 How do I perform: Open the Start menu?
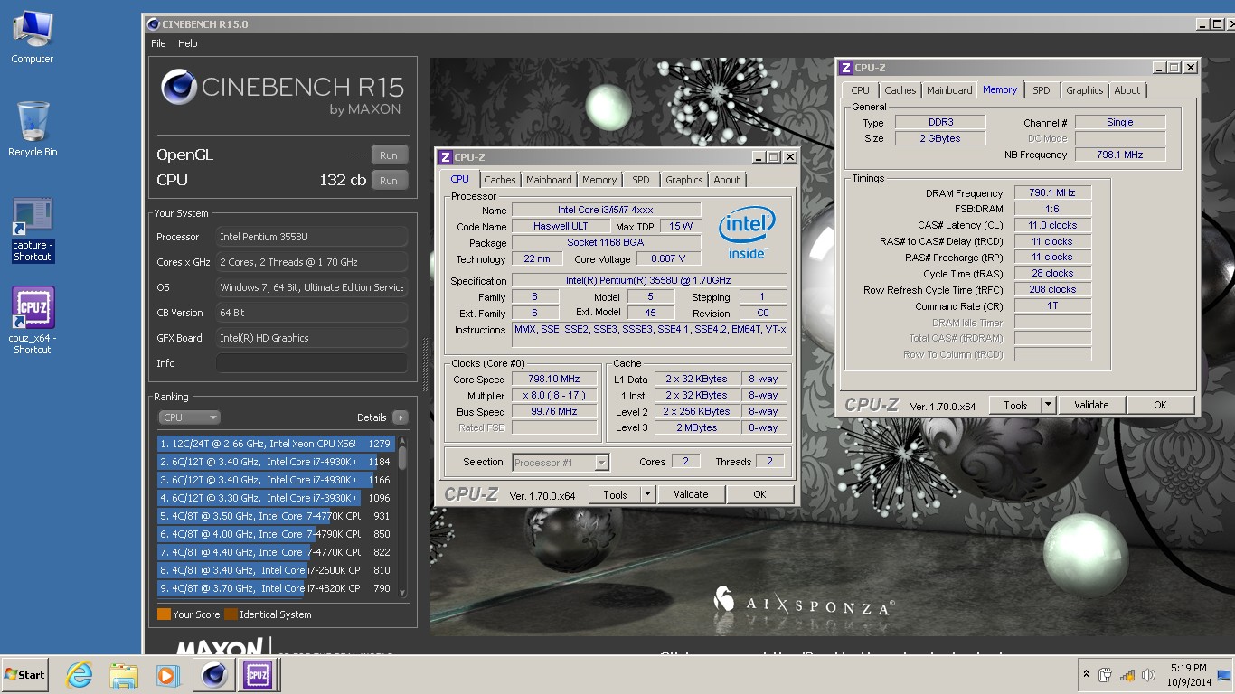[25, 675]
